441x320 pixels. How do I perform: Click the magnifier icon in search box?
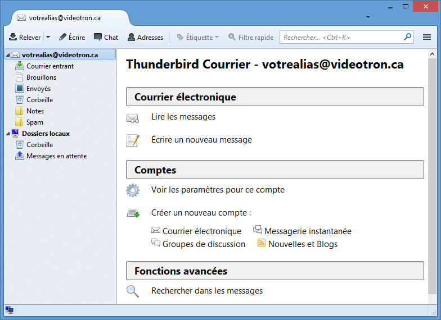click(x=407, y=37)
